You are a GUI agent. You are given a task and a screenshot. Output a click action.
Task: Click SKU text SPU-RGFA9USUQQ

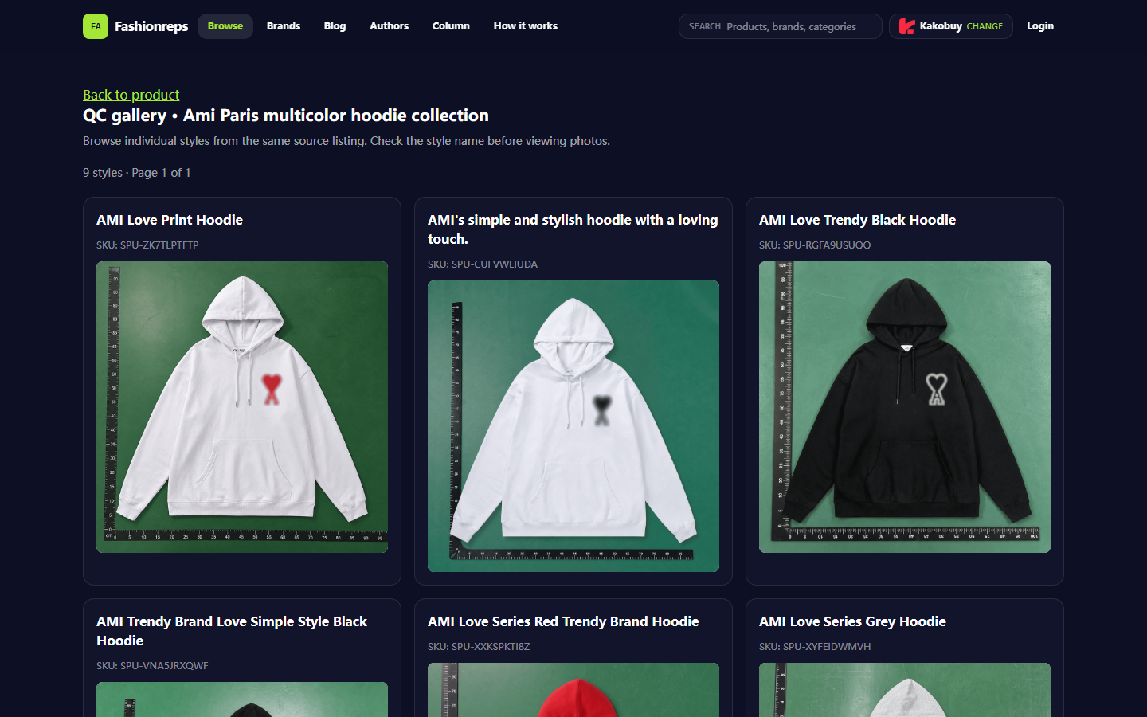(815, 245)
